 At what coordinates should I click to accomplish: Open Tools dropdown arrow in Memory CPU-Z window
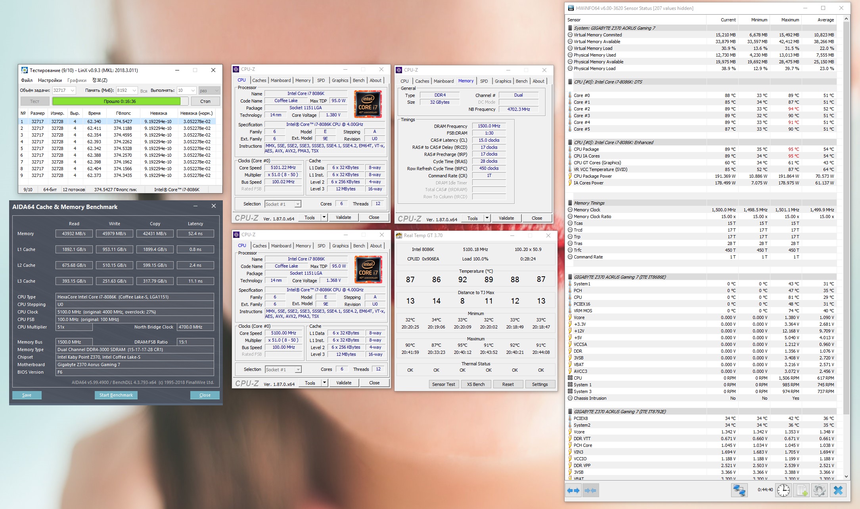point(487,218)
